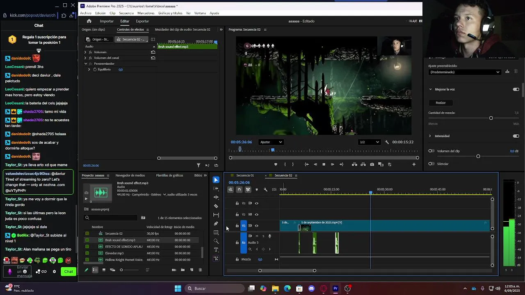Screen dimensions: 525x295
Task: Click the Export Frame camera icon
Action: (372, 164)
